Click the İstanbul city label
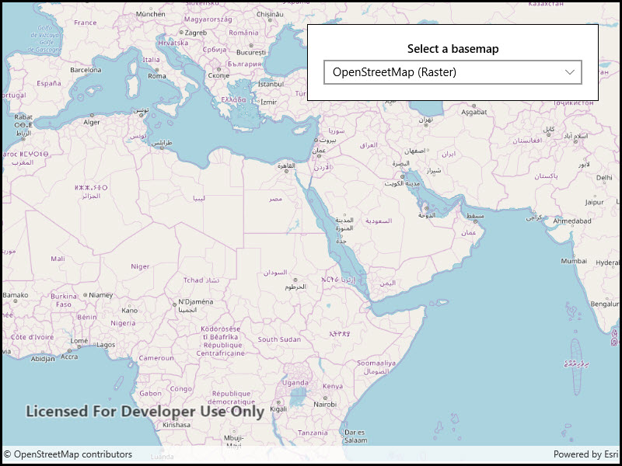 click(x=271, y=84)
